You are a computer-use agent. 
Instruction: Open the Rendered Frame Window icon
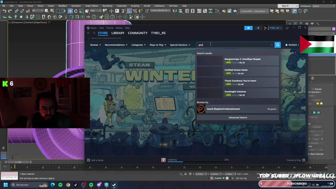229,11
